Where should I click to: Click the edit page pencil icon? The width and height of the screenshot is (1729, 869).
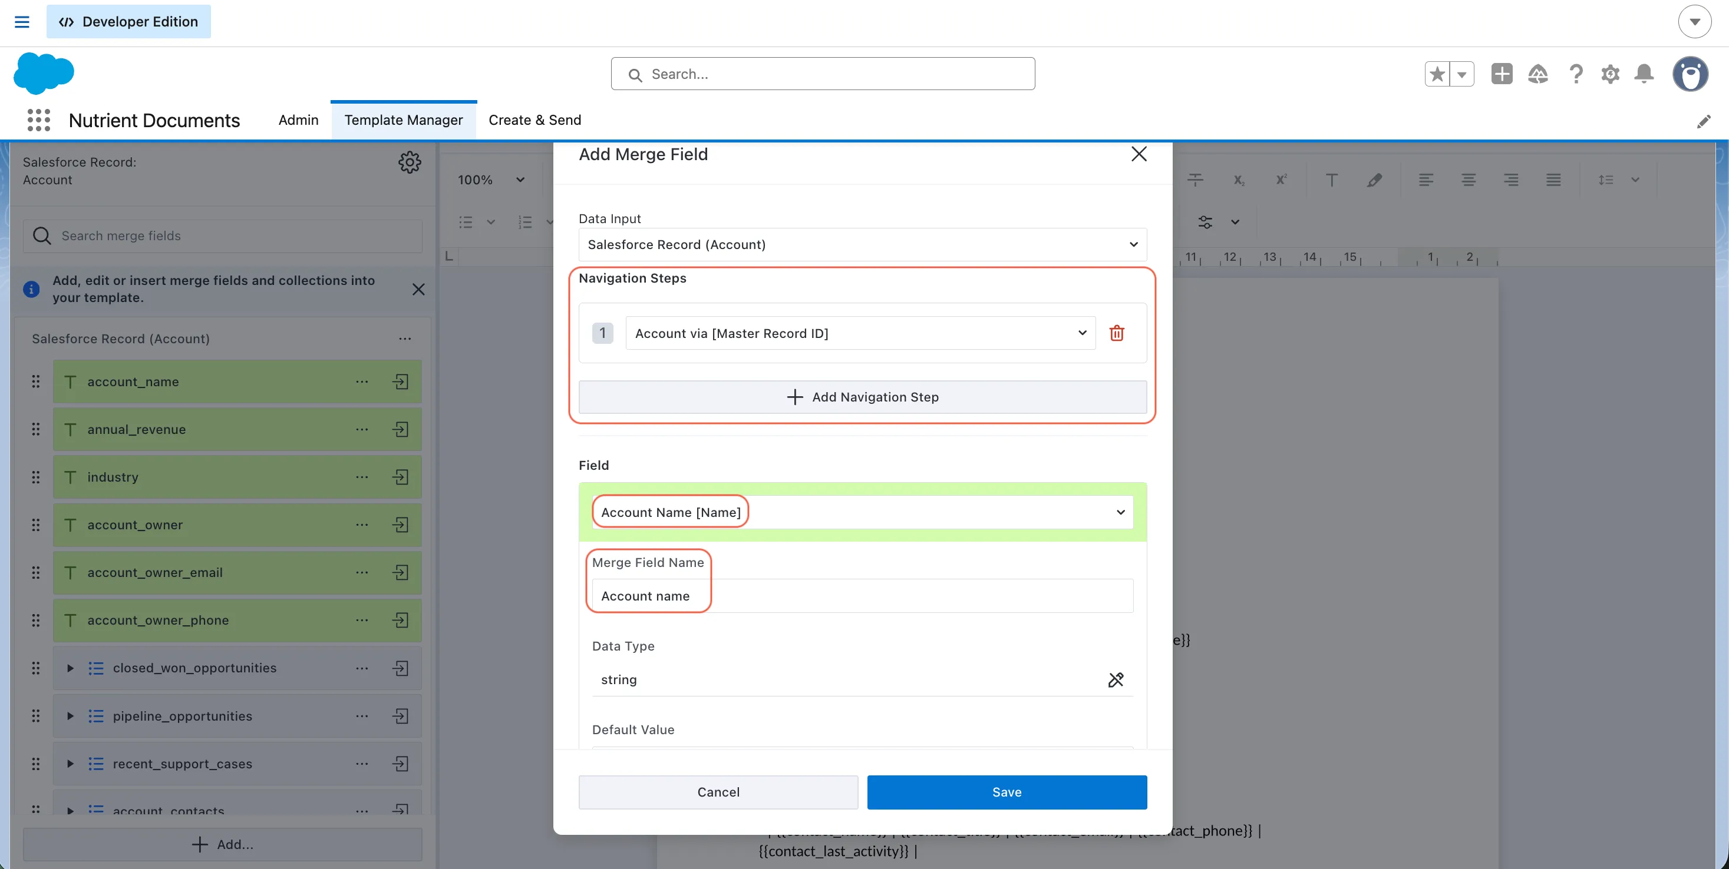click(1703, 121)
